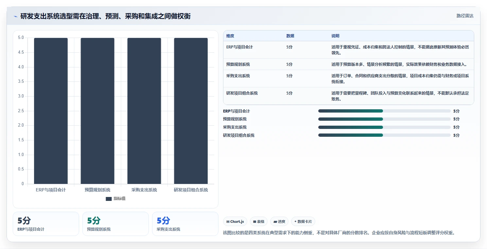
Task: Click 研发项目组合系统 cell in table
Action: click(242, 93)
